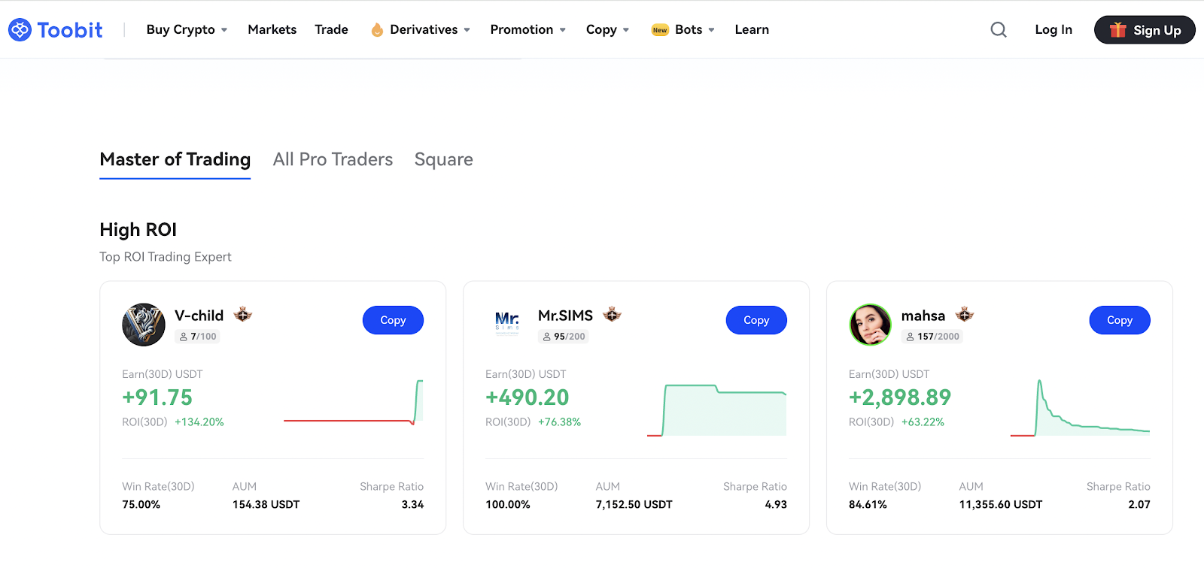Image resolution: width=1204 pixels, height=571 pixels.
Task: Click the 84.61% win rate
Action: [868, 505]
